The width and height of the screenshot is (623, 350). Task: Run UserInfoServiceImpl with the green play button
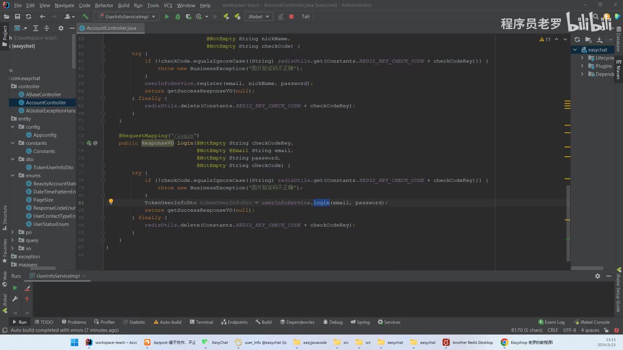click(167, 17)
